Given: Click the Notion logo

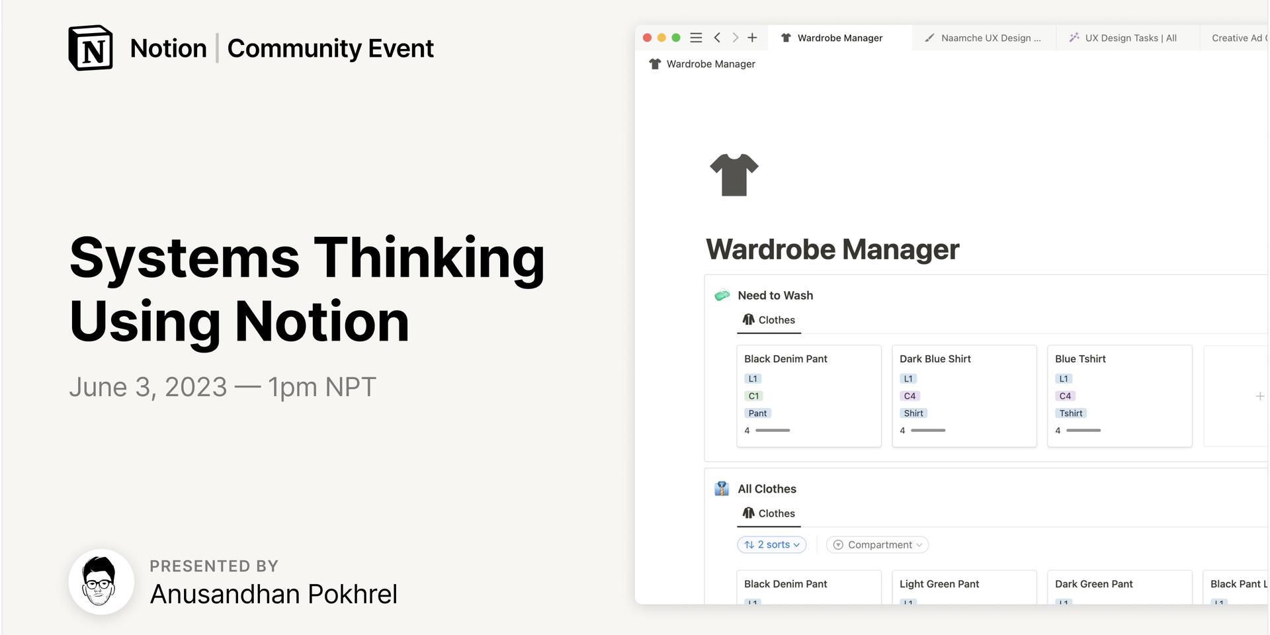Looking at the screenshot, I should coord(91,48).
